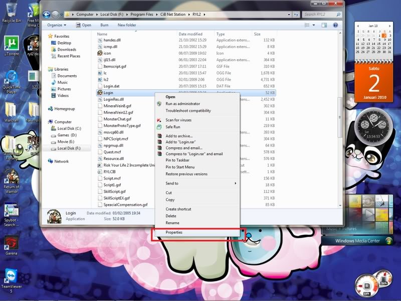Toggle the preview pane icon
Screen dimensions: 401x301
click(324, 25)
